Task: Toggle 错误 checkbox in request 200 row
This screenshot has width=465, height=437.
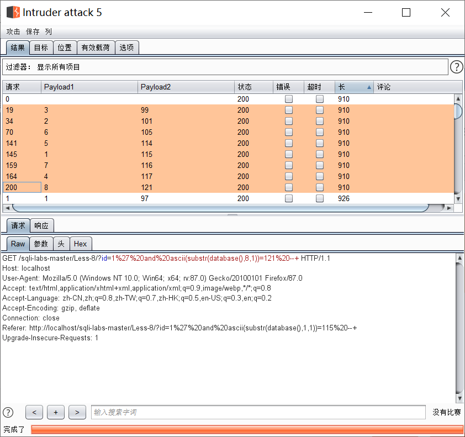Action: [288, 187]
